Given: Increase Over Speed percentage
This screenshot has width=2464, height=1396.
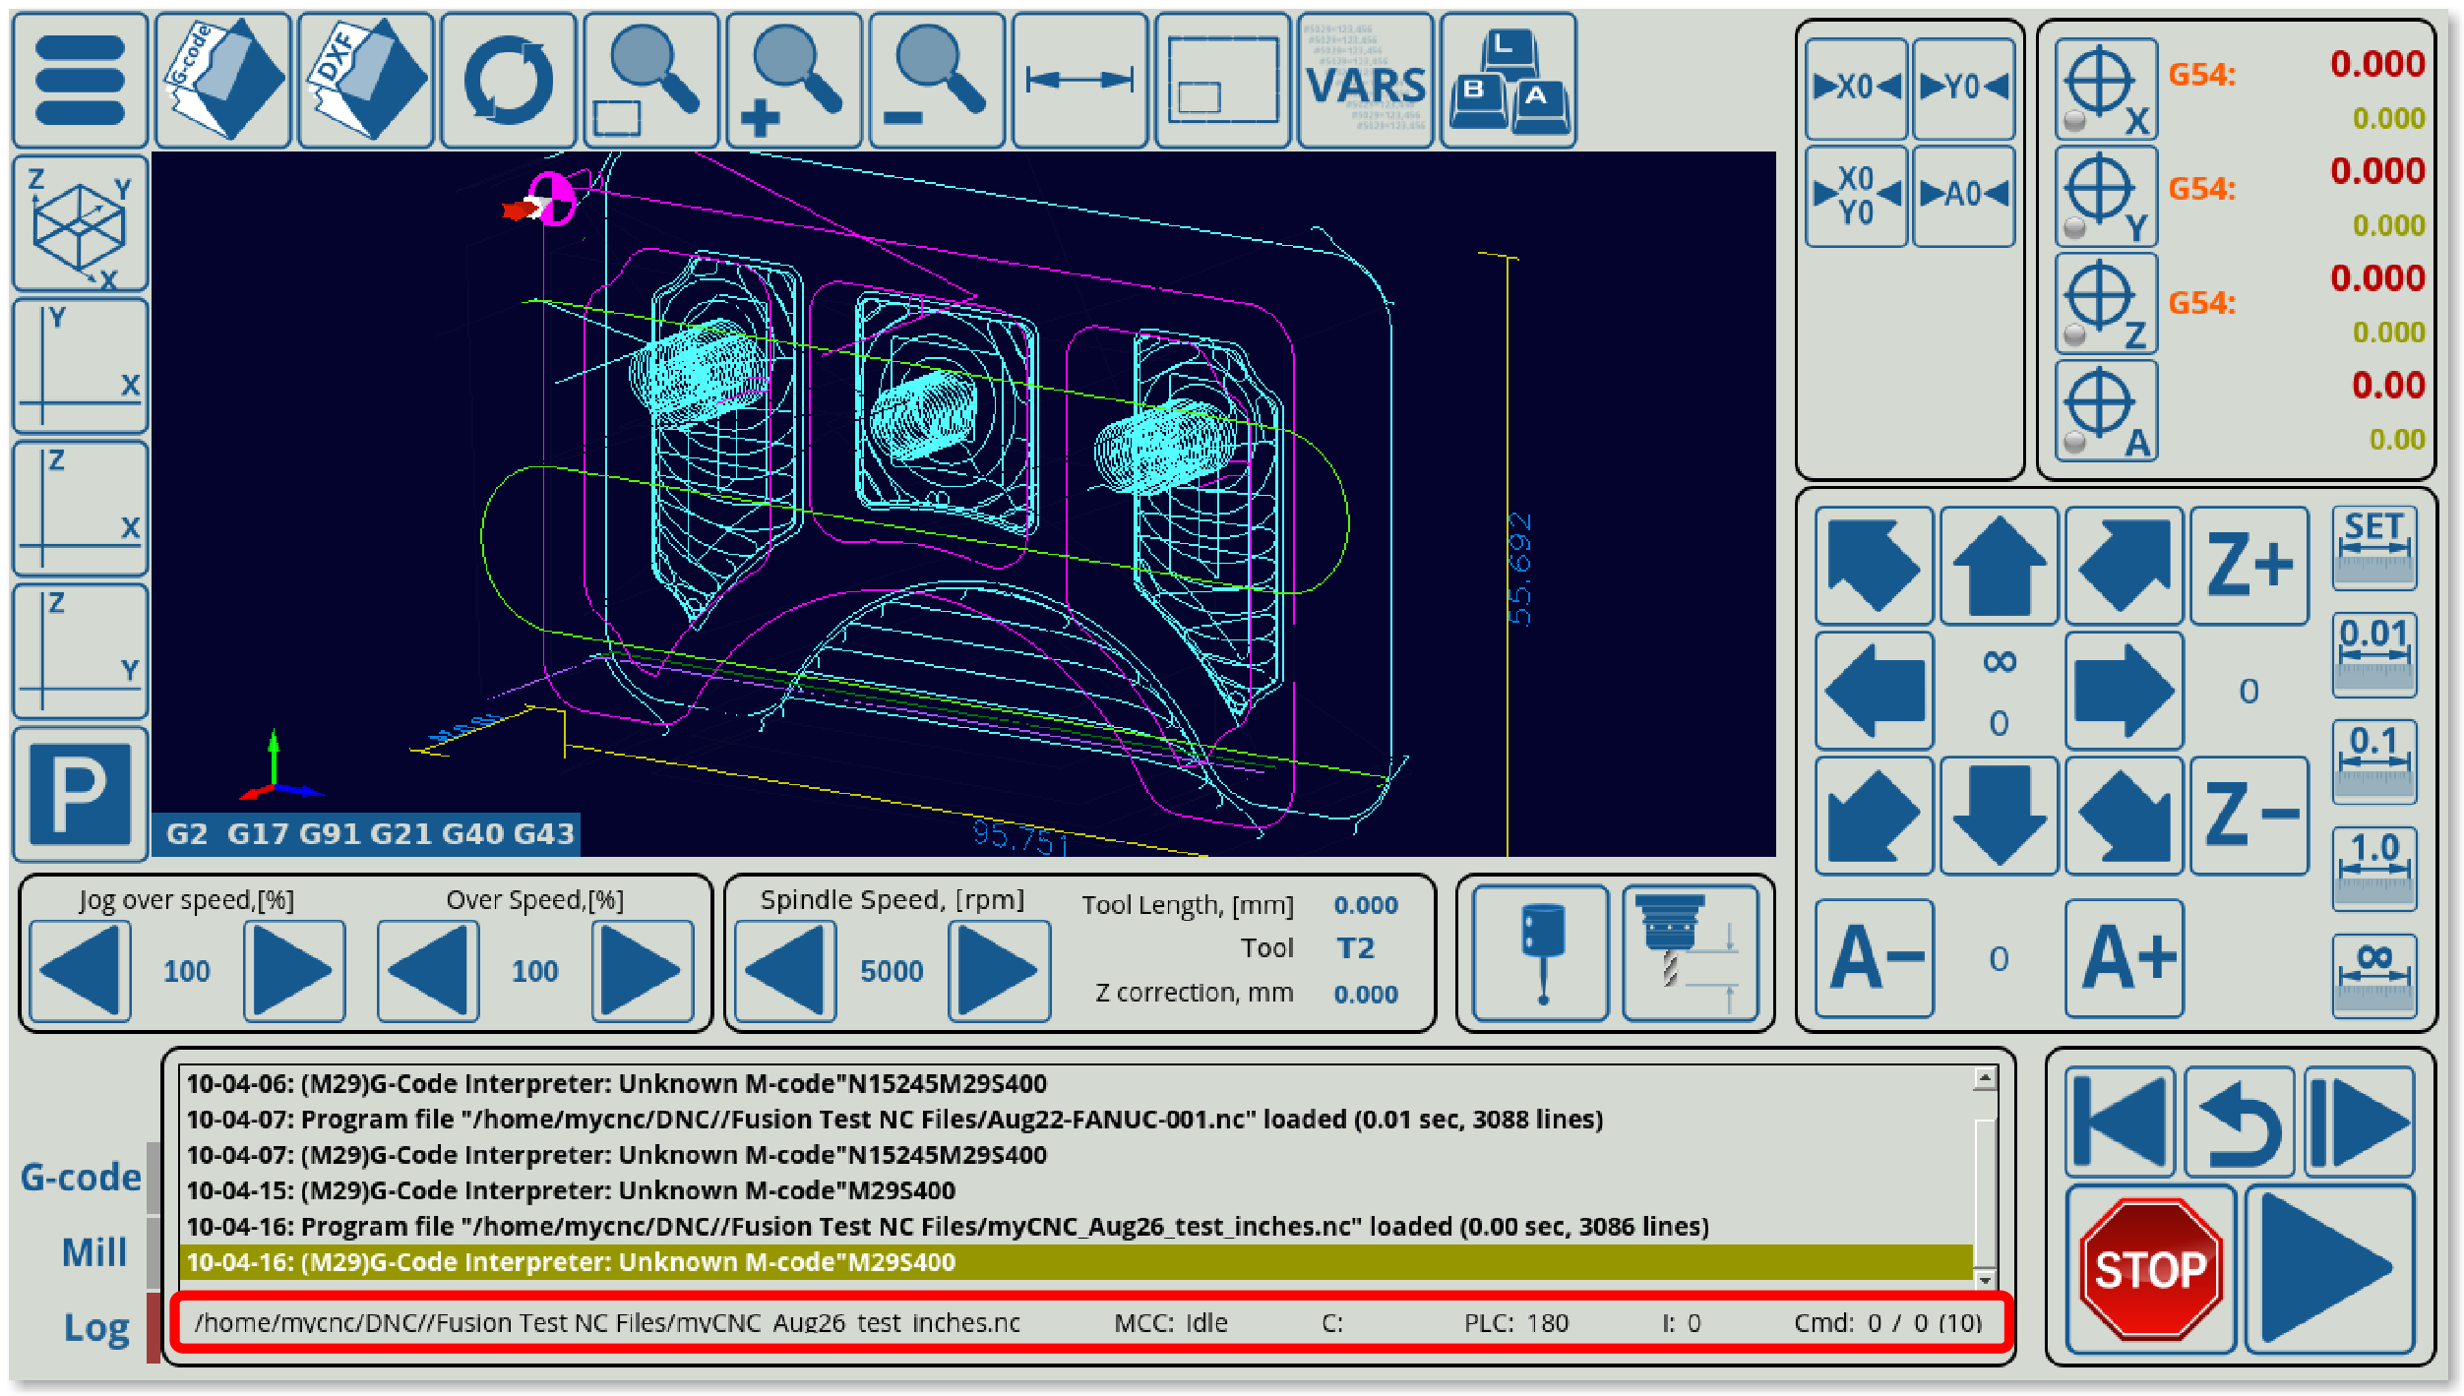Looking at the screenshot, I should point(642,971).
